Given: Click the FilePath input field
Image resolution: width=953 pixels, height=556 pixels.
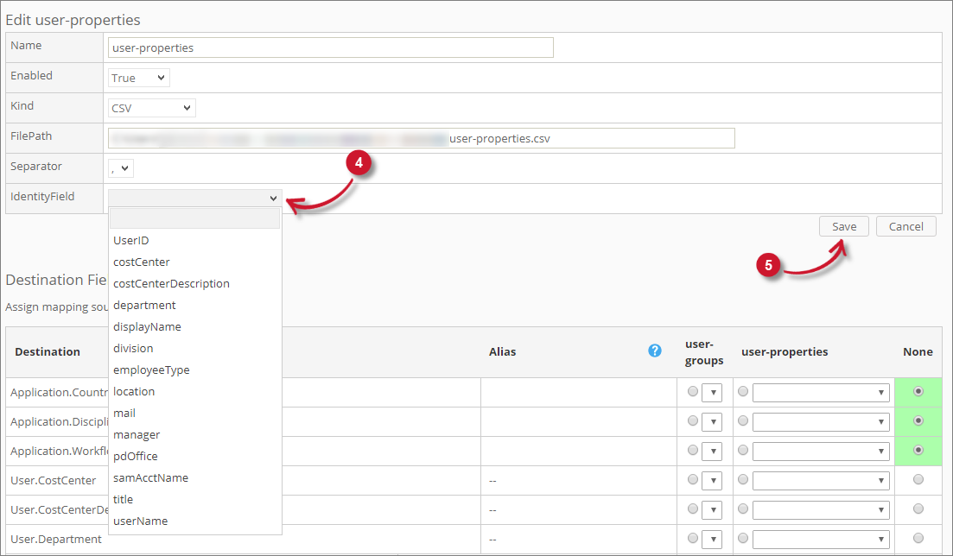Looking at the screenshot, I should [421, 137].
